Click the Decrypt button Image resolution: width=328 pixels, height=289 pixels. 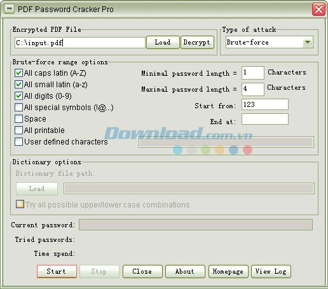197,42
